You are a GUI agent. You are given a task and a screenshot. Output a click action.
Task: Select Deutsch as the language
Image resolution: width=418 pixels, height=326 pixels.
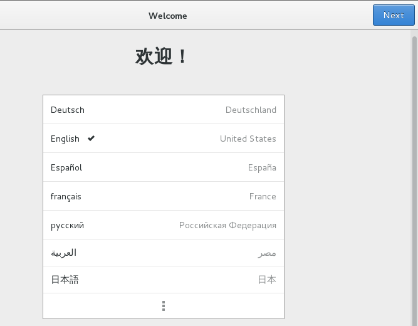[68, 110]
